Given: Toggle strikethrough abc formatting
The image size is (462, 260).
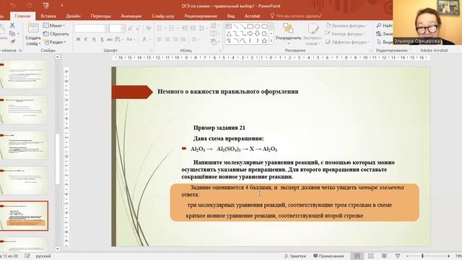Looking at the screenshot, I should 110,39.
